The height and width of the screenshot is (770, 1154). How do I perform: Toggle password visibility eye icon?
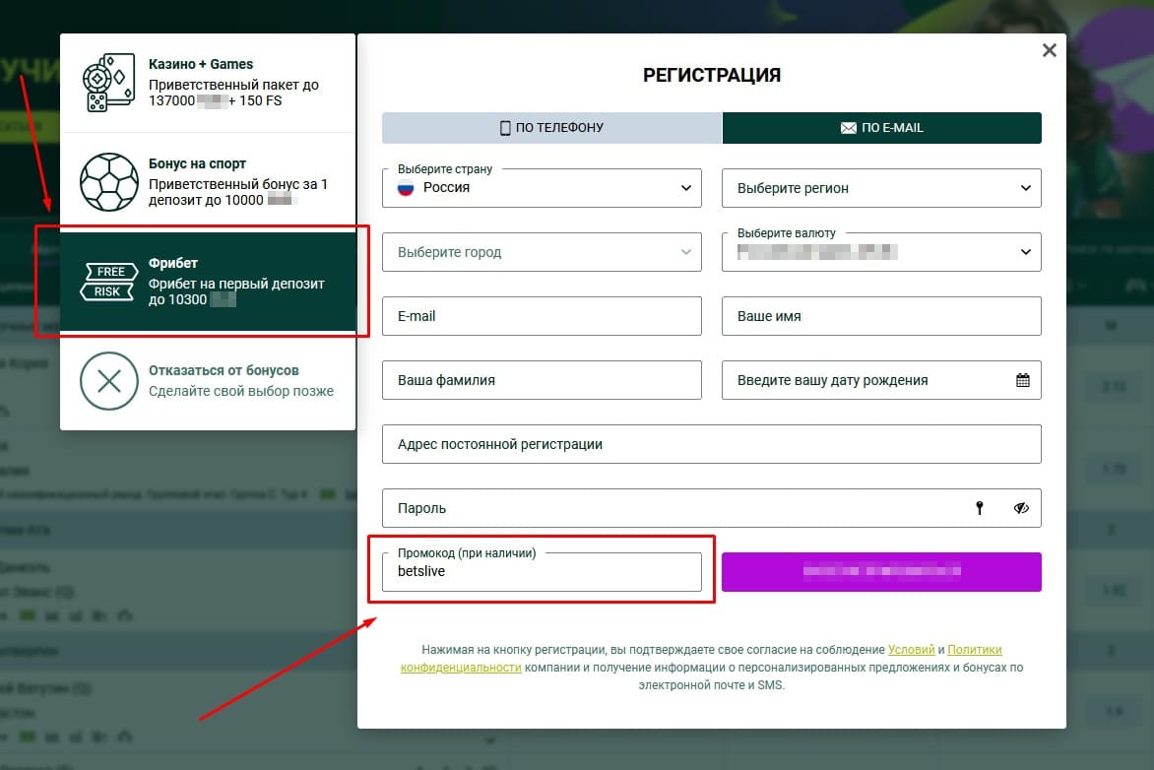1021,508
